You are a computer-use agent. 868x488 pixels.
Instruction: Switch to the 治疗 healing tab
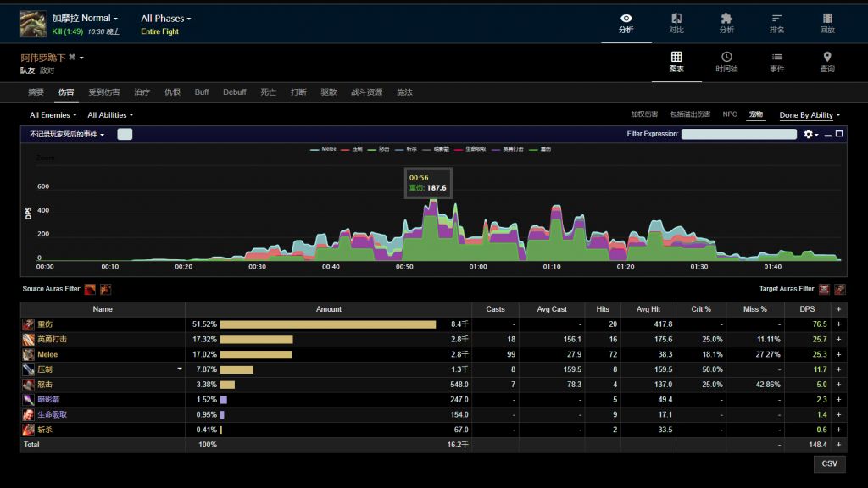point(142,92)
